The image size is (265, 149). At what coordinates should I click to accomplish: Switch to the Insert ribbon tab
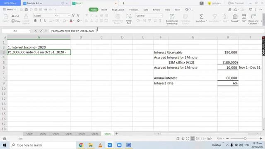(104, 10)
